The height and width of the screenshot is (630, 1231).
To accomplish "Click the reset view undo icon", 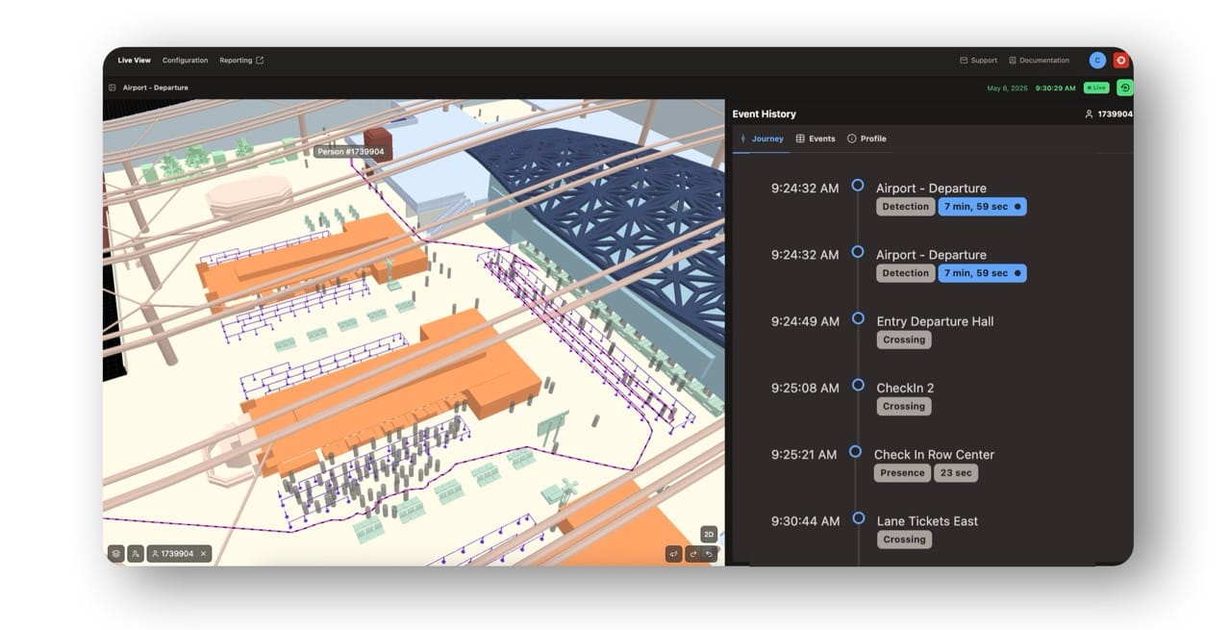I will [x=709, y=554].
